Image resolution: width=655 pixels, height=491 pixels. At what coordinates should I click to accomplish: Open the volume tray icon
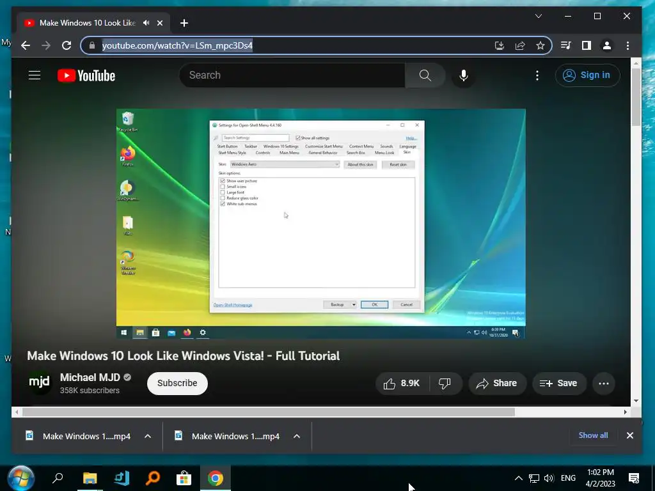549,478
